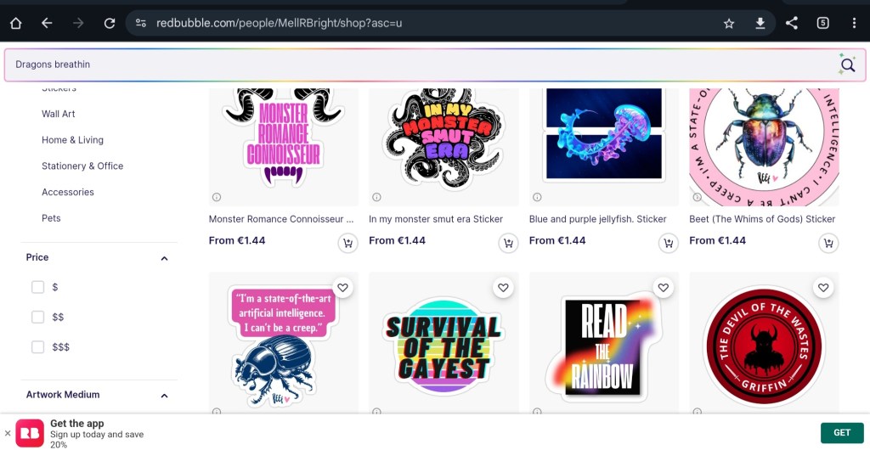Open info icon on Monster Romance image
The height and width of the screenshot is (450, 870).
click(x=217, y=197)
